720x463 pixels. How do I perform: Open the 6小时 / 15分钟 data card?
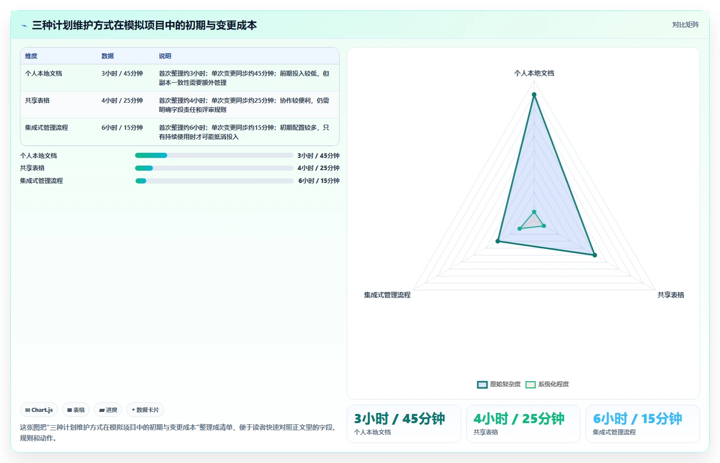tap(643, 424)
